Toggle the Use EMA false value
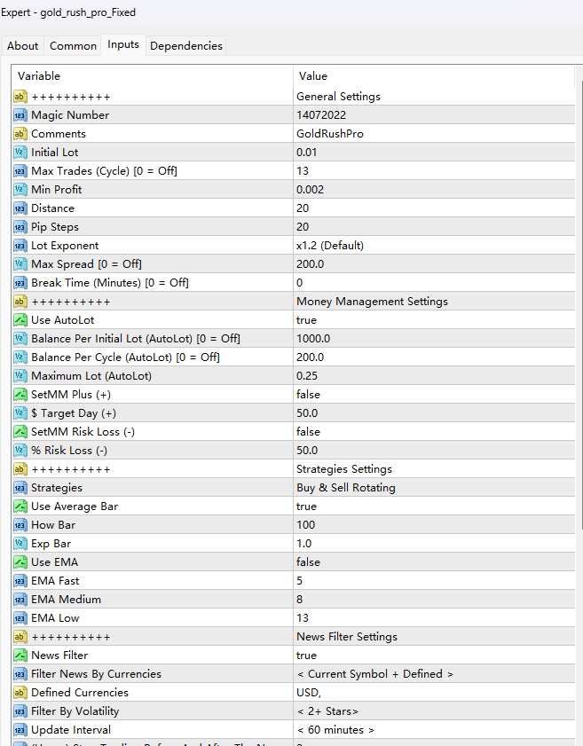583x746 pixels. pos(308,562)
